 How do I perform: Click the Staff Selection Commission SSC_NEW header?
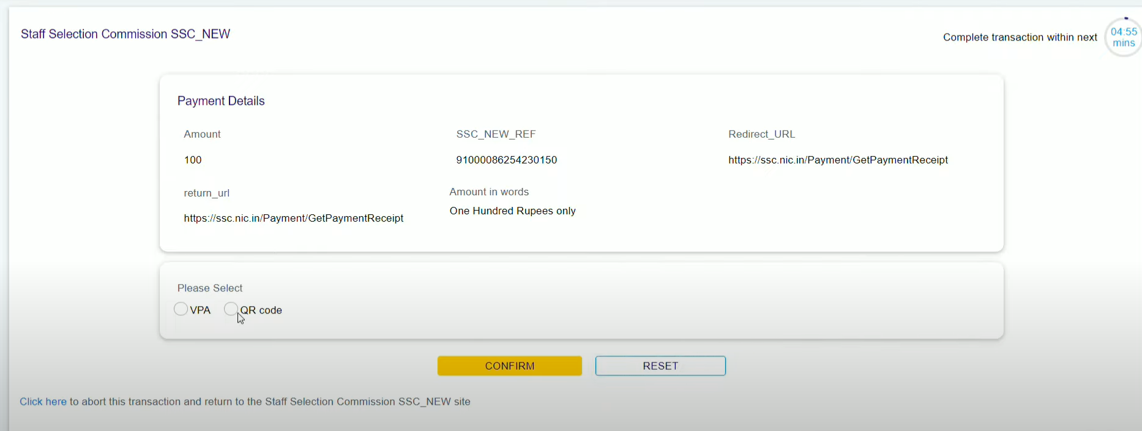(x=125, y=34)
